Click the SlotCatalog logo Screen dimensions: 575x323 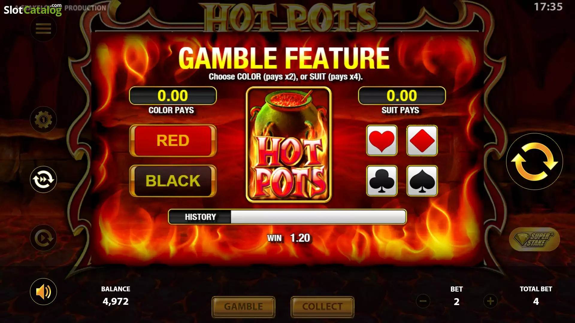[x=33, y=10]
